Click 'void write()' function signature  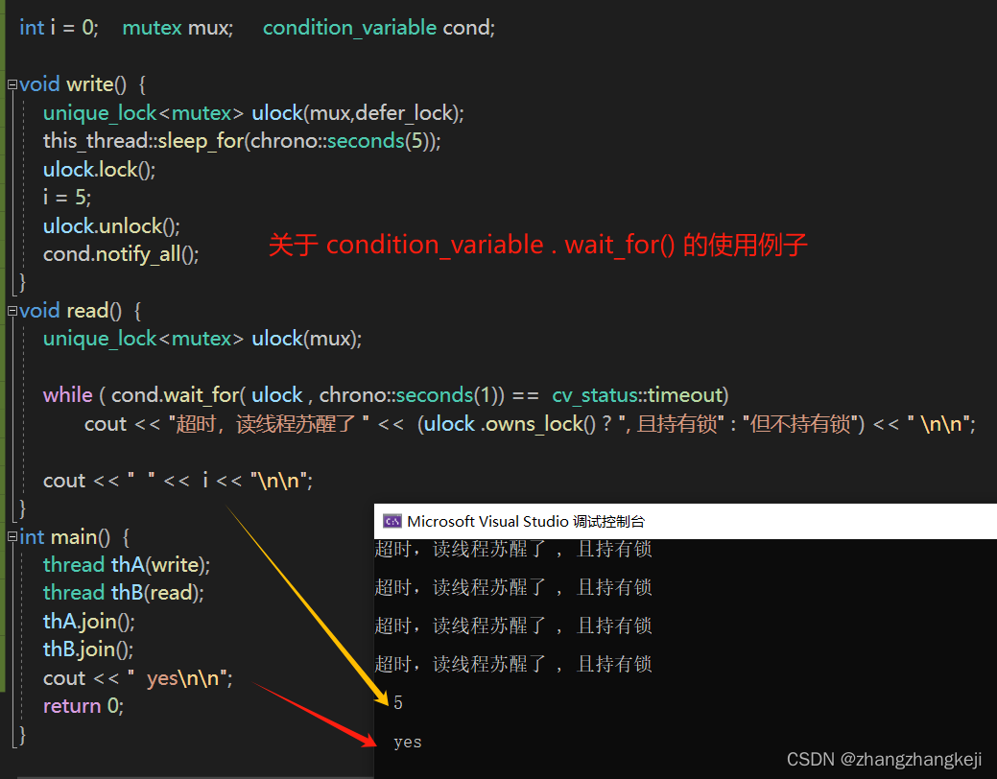point(73,83)
